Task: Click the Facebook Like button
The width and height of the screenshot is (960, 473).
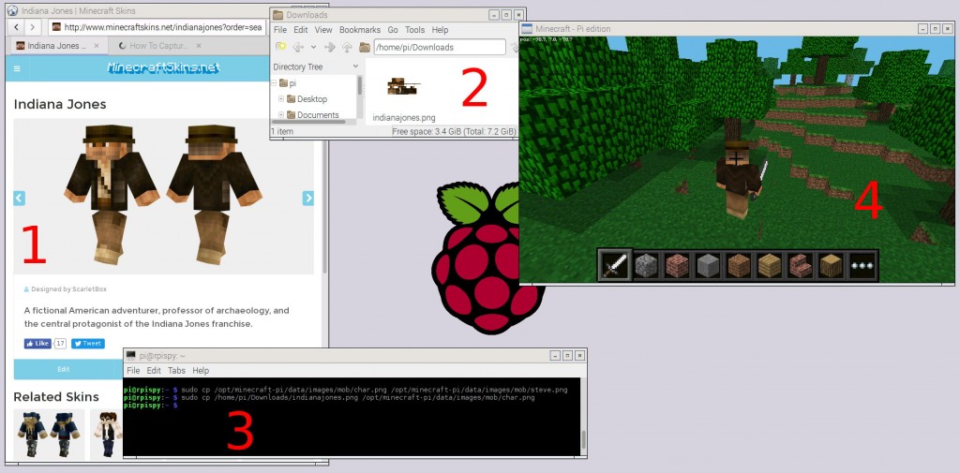Action: 38,344
